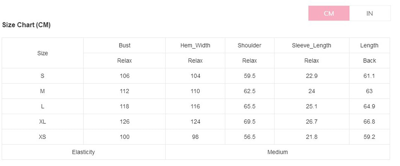Image resolution: width=400 pixels, height=166 pixels.
Task: Click the Sleeve_Length column header
Action: click(x=311, y=46)
